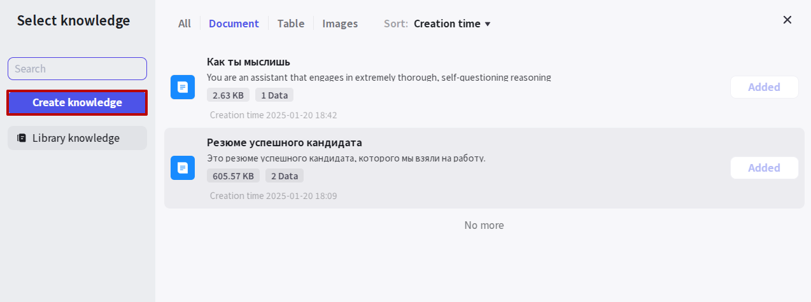Click the 2.63 KB size tag
This screenshot has width=811, height=302.
coord(228,95)
